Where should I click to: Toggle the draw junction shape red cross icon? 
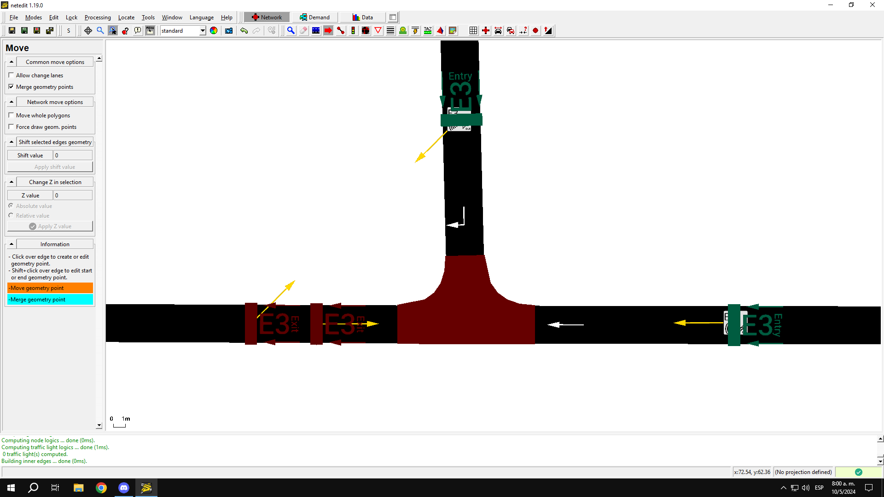[486, 30]
